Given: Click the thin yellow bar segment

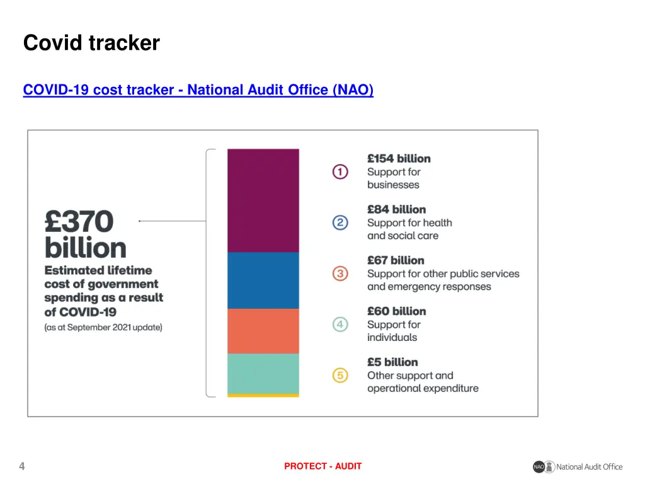Looking at the screenshot, I should pyautogui.click(x=263, y=395).
